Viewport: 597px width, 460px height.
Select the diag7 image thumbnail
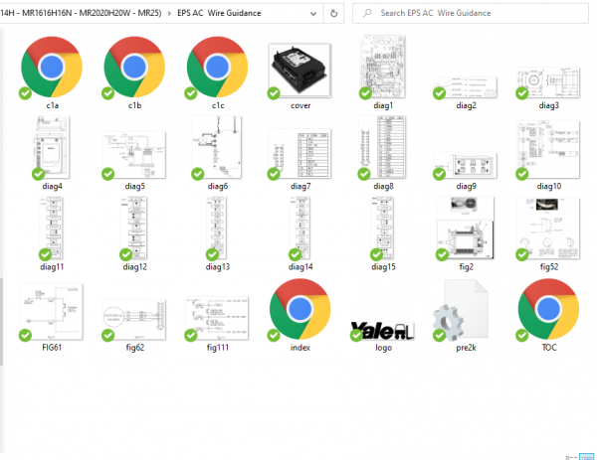pos(299,154)
